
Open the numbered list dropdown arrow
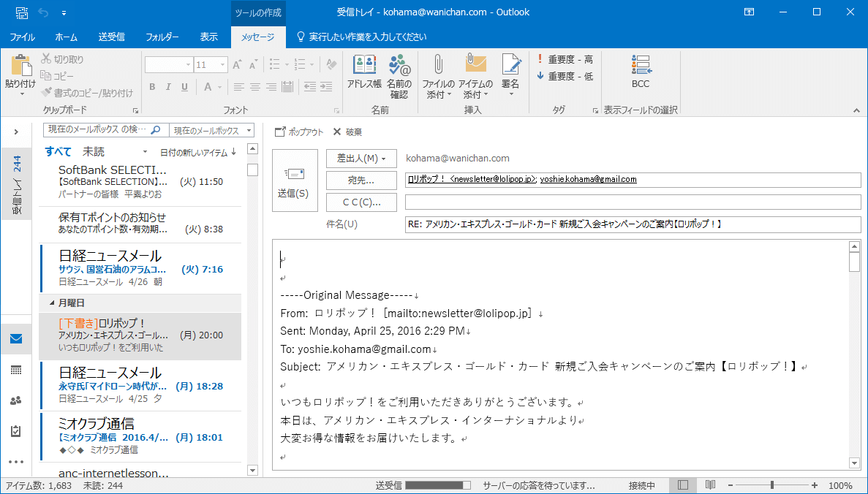pos(312,65)
